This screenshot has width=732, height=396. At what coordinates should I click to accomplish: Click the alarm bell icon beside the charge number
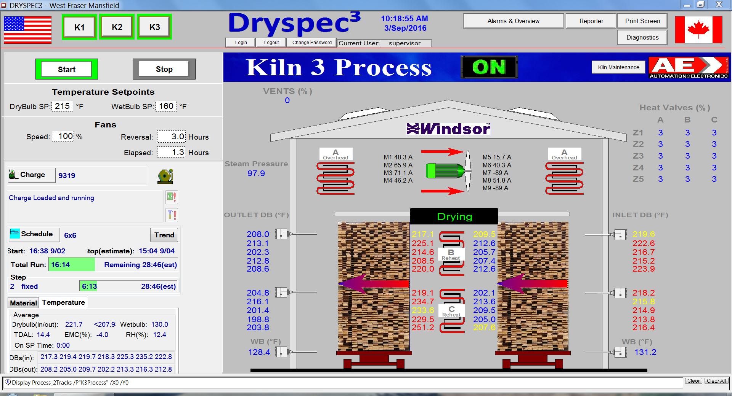(165, 176)
